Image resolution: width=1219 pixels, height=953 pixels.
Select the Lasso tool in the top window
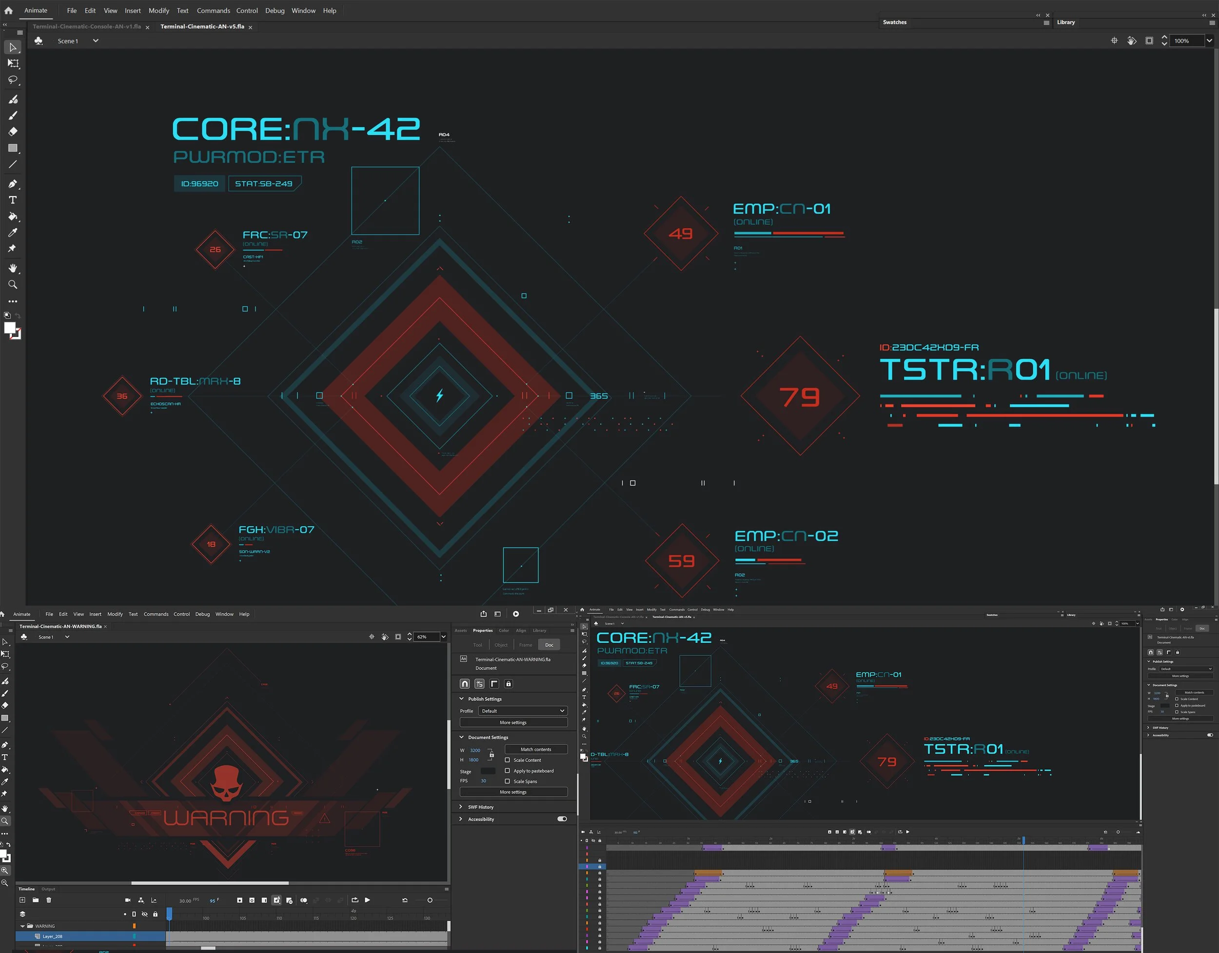[x=13, y=80]
